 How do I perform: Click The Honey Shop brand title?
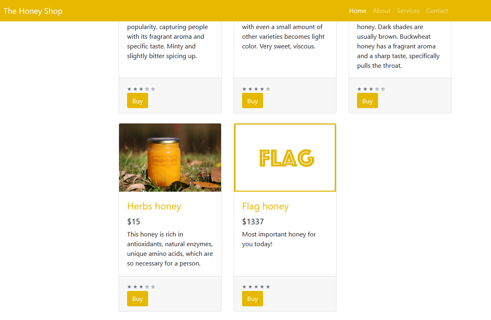(33, 11)
